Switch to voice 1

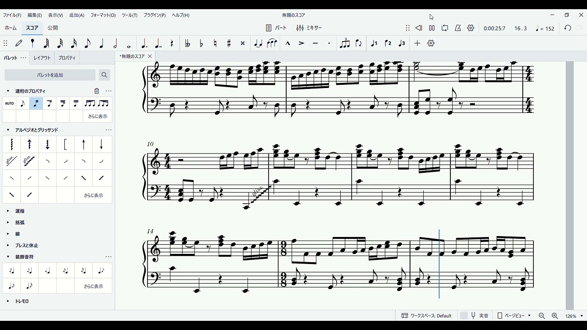pos(374,44)
